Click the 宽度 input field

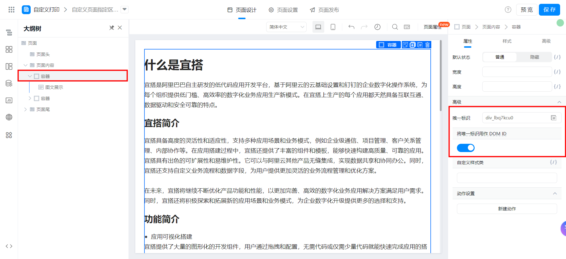point(517,72)
